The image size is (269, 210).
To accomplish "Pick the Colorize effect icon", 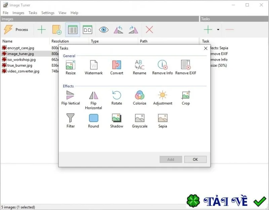I will click(x=140, y=95).
